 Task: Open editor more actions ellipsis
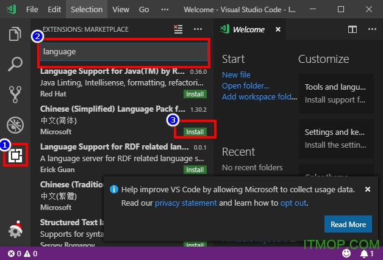(x=372, y=29)
